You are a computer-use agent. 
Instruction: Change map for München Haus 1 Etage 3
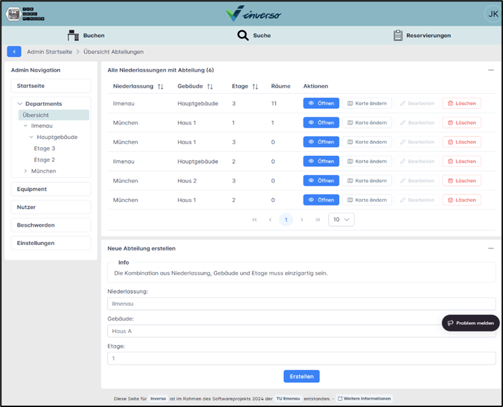pos(367,142)
